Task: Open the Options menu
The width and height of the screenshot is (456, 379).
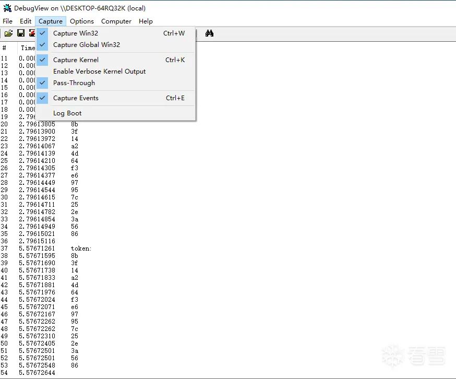Action: 82,21
